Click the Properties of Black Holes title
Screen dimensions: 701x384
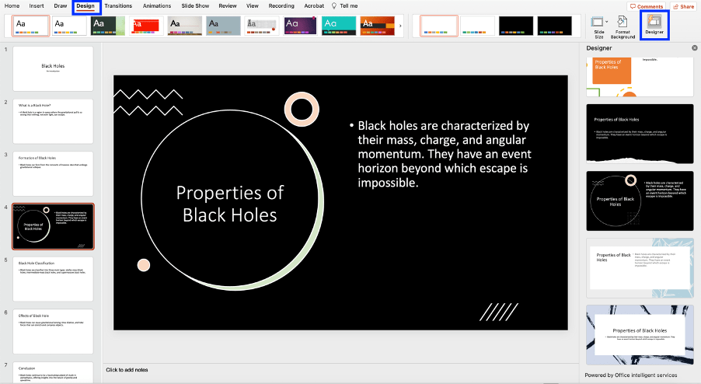[230, 204]
